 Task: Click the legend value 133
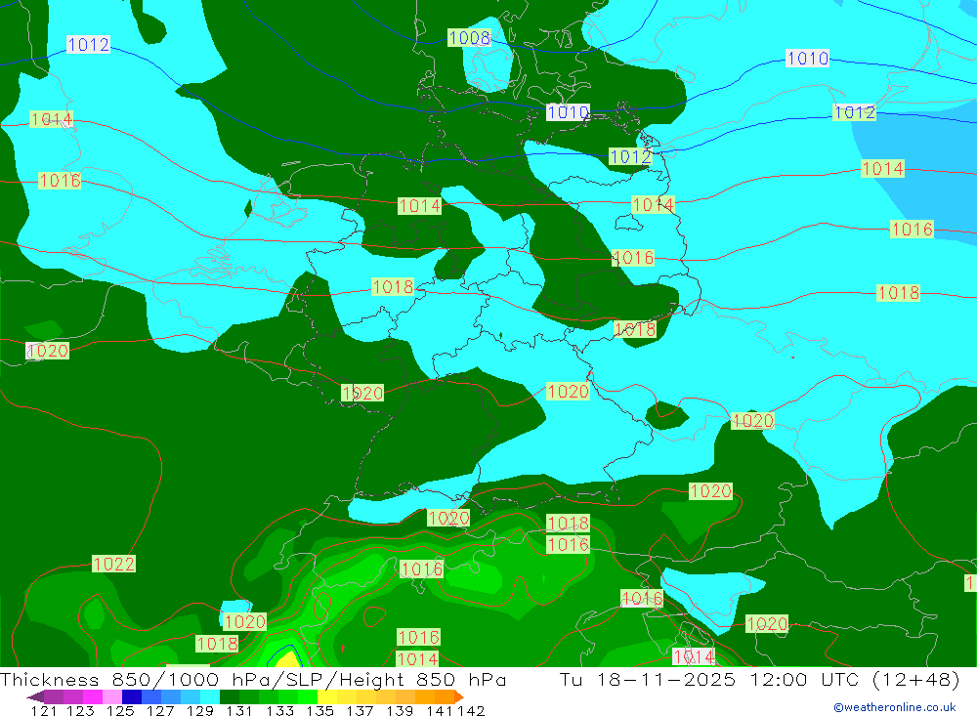click(x=279, y=711)
